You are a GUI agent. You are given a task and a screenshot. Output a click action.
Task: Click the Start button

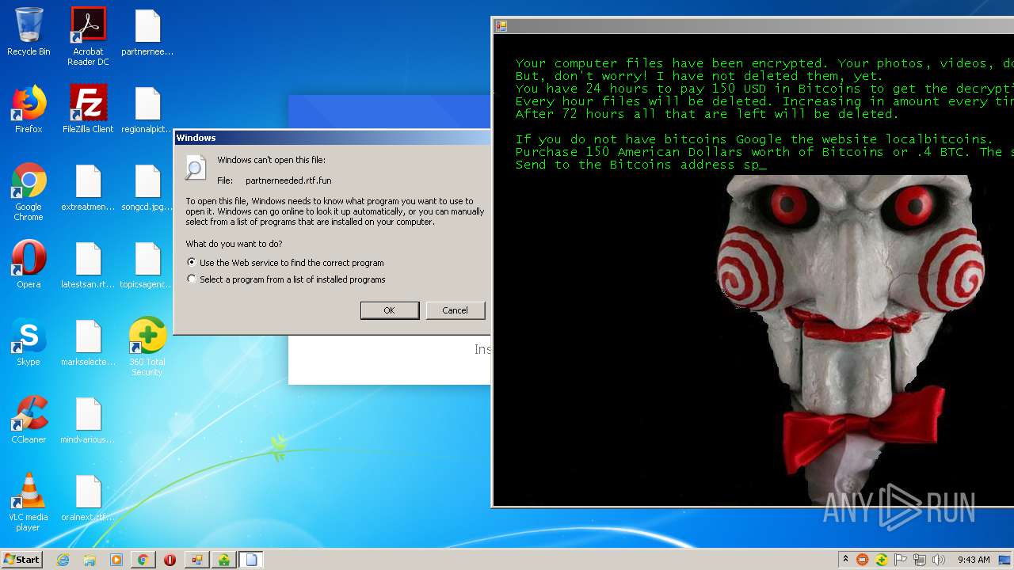click(22, 560)
